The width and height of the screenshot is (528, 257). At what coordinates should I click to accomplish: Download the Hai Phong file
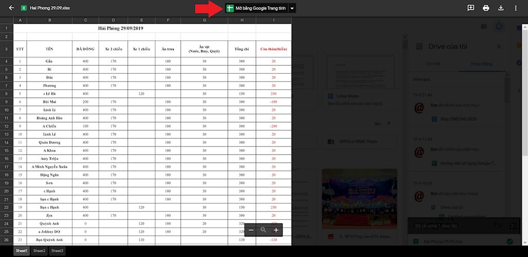(501, 8)
